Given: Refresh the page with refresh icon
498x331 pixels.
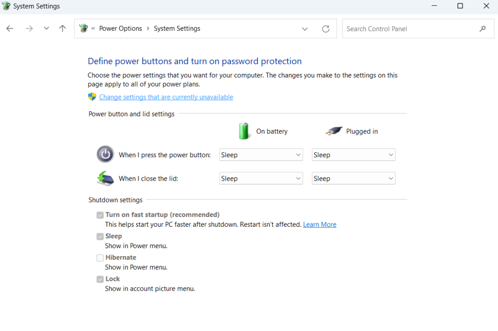Looking at the screenshot, I should [325, 29].
